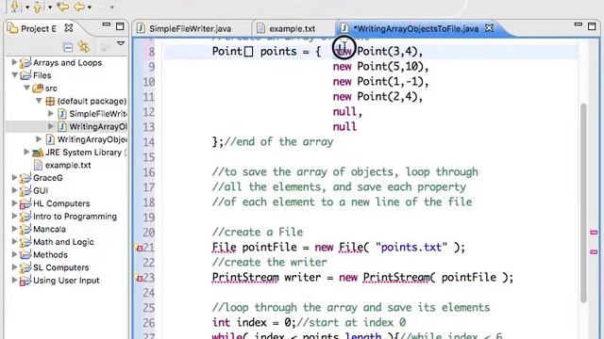The height and width of the screenshot is (339, 604).
Task: Click the Mancala project folder icon
Action: (25, 229)
